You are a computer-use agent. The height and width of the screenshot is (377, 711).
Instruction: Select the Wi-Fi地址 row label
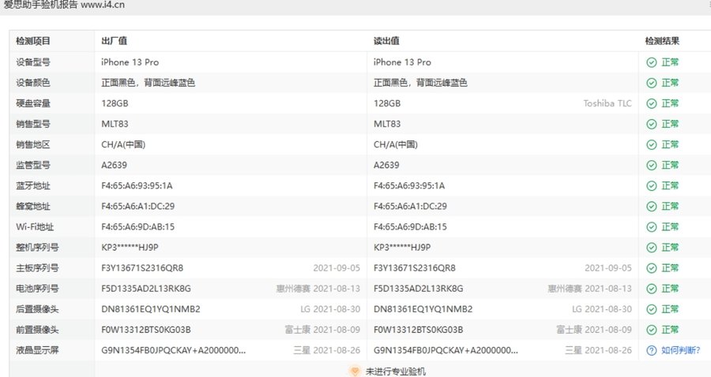pos(35,227)
